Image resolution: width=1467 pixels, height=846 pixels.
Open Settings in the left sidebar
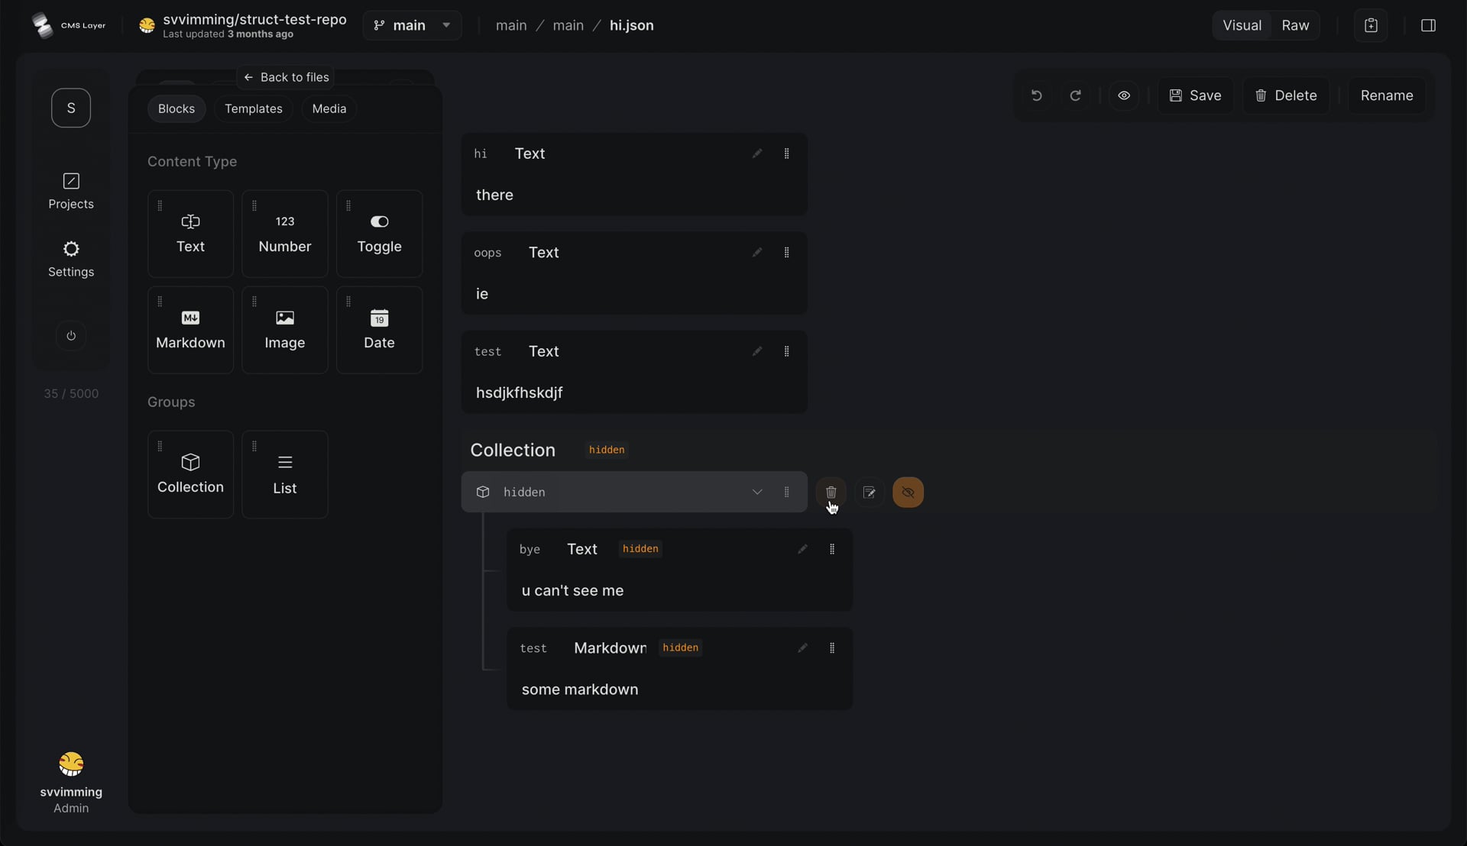click(x=71, y=260)
